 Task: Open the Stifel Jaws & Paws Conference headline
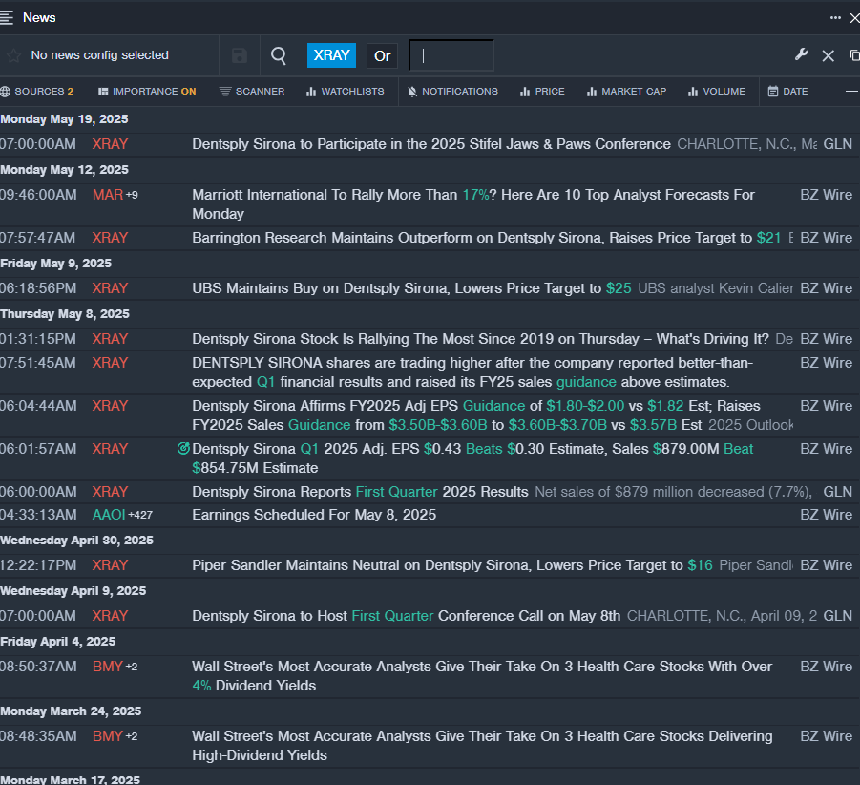pos(431,144)
